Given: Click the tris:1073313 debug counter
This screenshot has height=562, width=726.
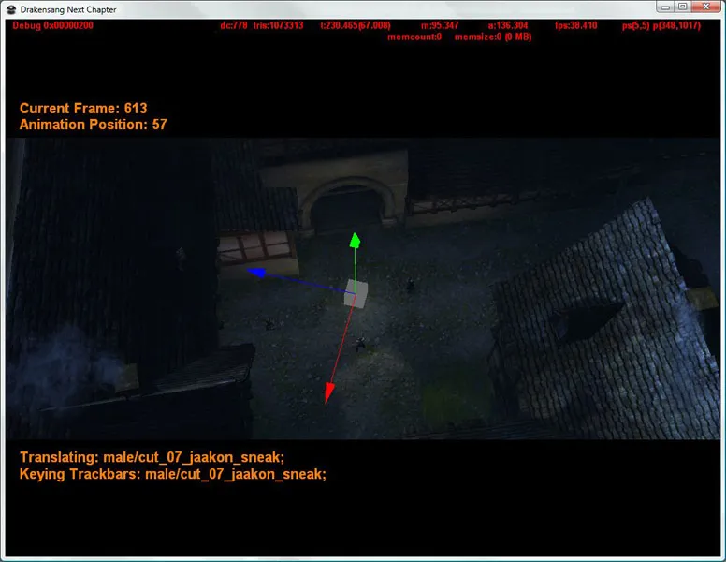Looking at the screenshot, I should (278, 25).
